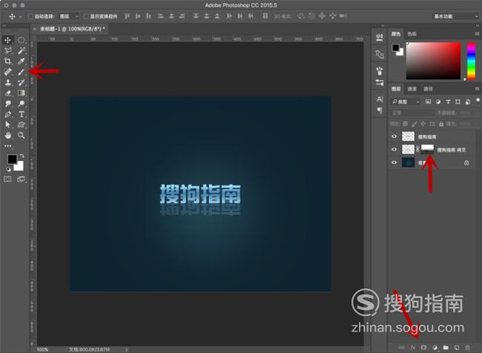Select the Custom Shape tool
Image resolution: width=482 pixels, height=353 pixels.
point(22,125)
